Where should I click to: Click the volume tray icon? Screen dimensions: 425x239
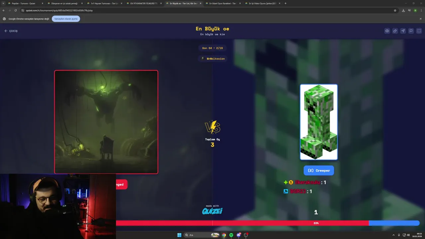click(408, 235)
